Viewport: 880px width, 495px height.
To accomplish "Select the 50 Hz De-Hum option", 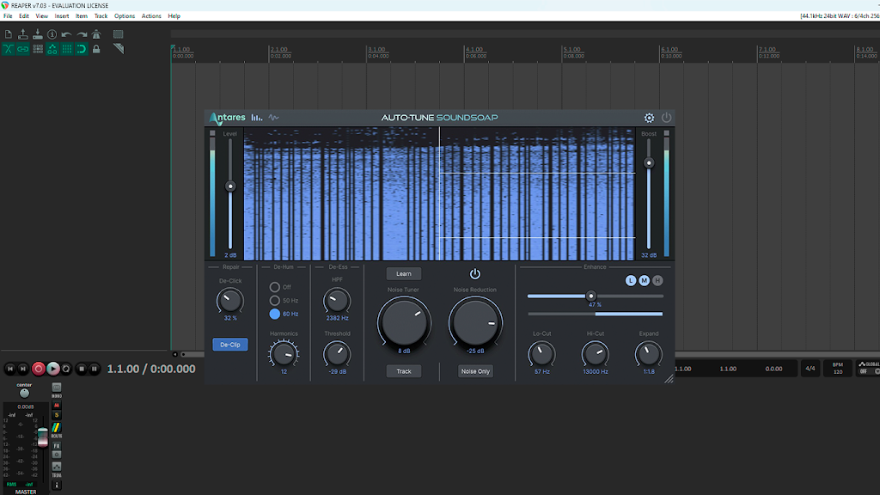I will click(x=274, y=301).
